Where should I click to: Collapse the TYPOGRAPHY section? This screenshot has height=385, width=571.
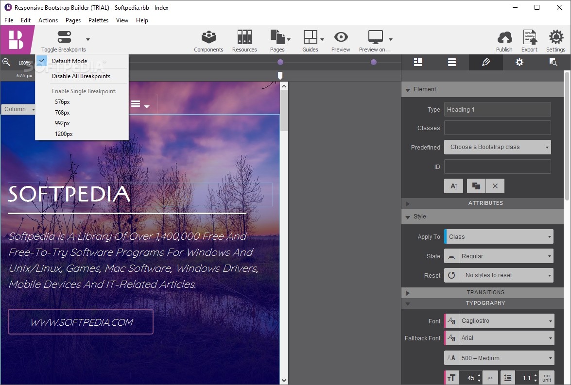408,303
